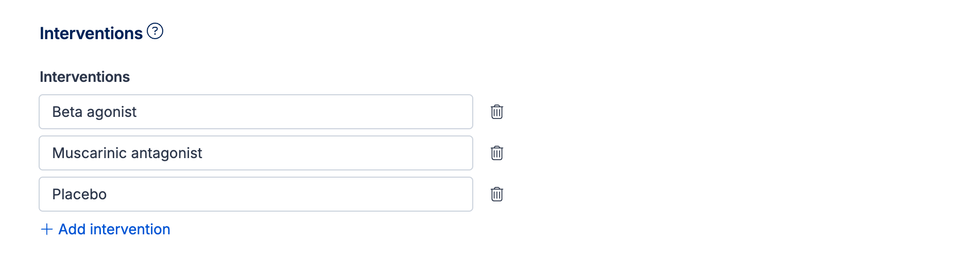The height and width of the screenshot is (258, 963).
Task: Click the Interventions field group label
Action: [x=84, y=77]
